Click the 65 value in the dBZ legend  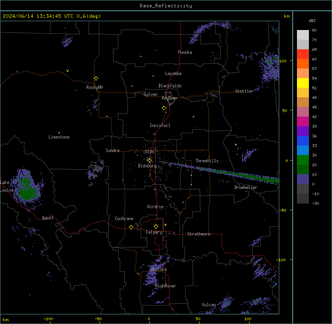(314, 50)
